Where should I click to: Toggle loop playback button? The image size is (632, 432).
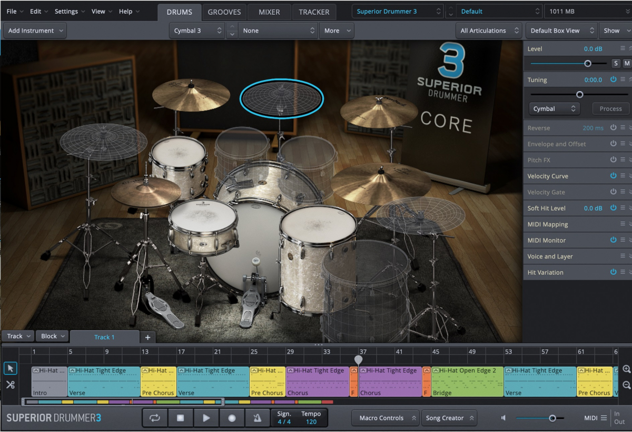click(x=154, y=418)
